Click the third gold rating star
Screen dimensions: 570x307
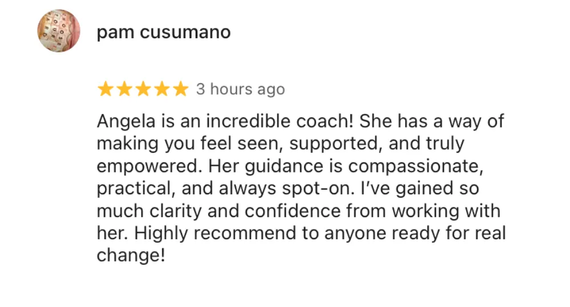(143, 89)
